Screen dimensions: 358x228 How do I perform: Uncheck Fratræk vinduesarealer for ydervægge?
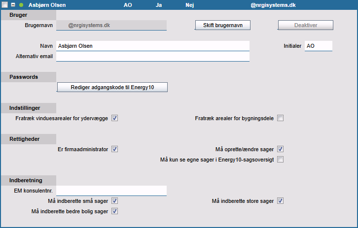tap(114, 118)
